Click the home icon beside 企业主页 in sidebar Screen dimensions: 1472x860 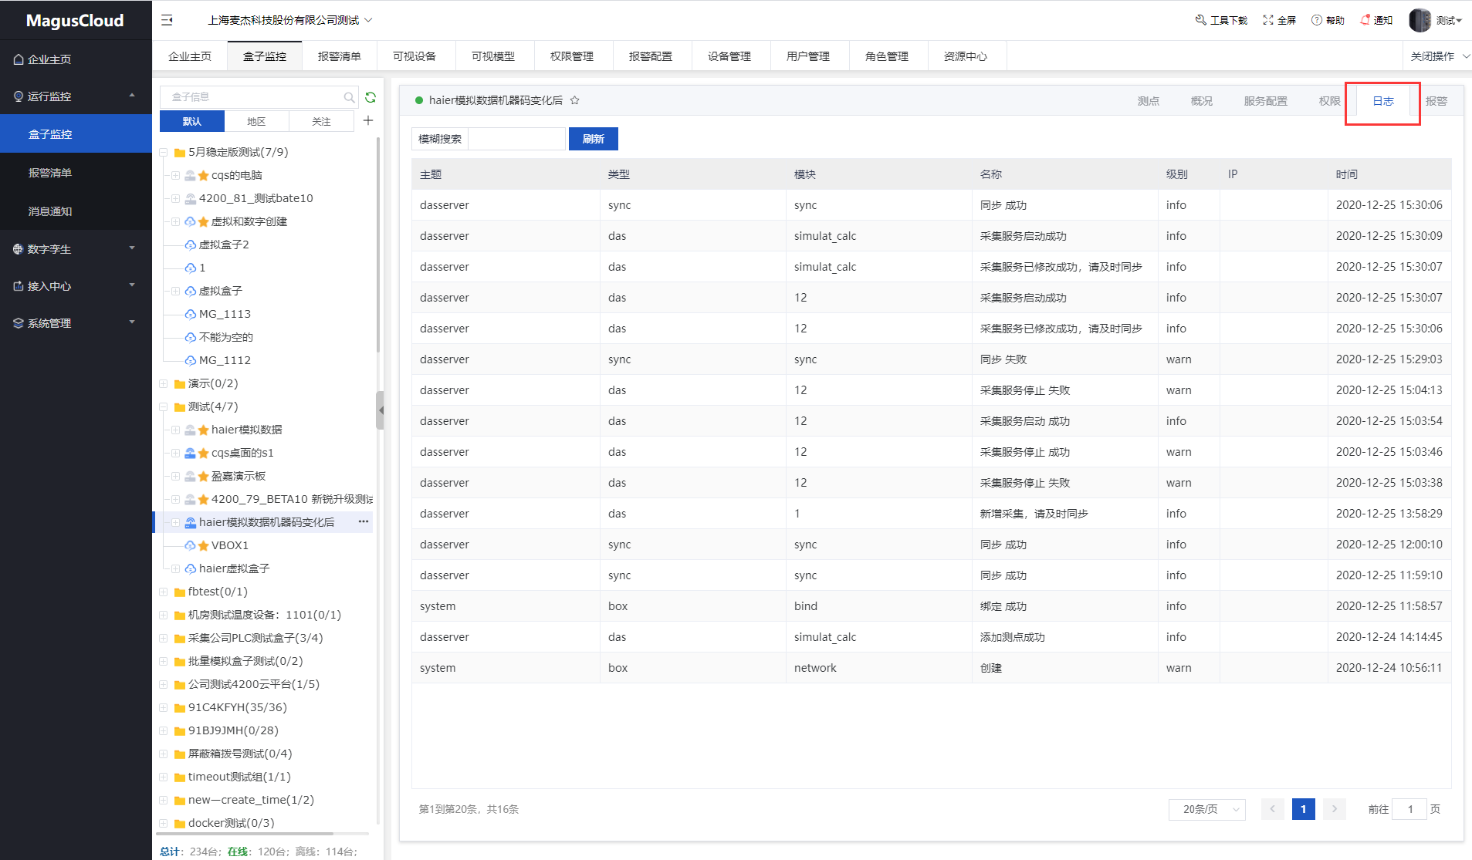tap(19, 59)
